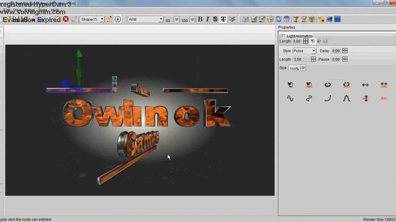Open the Arial font dropdown
Screen dimensions: 396x222
tap(145, 19)
